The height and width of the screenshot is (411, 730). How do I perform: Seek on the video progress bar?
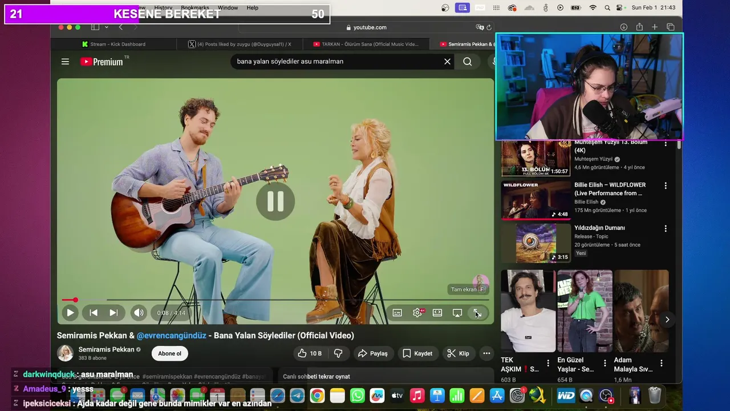(275, 300)
